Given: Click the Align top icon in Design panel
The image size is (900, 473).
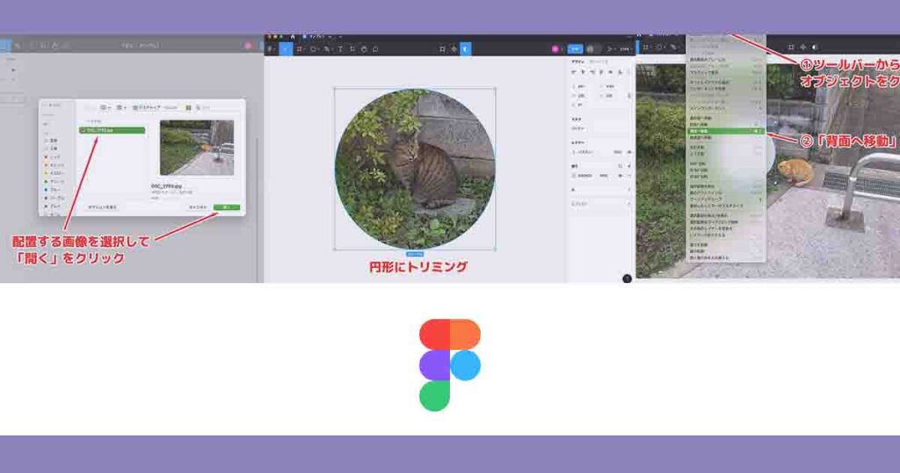Looking at the screenshot, I should click(601, 72).
